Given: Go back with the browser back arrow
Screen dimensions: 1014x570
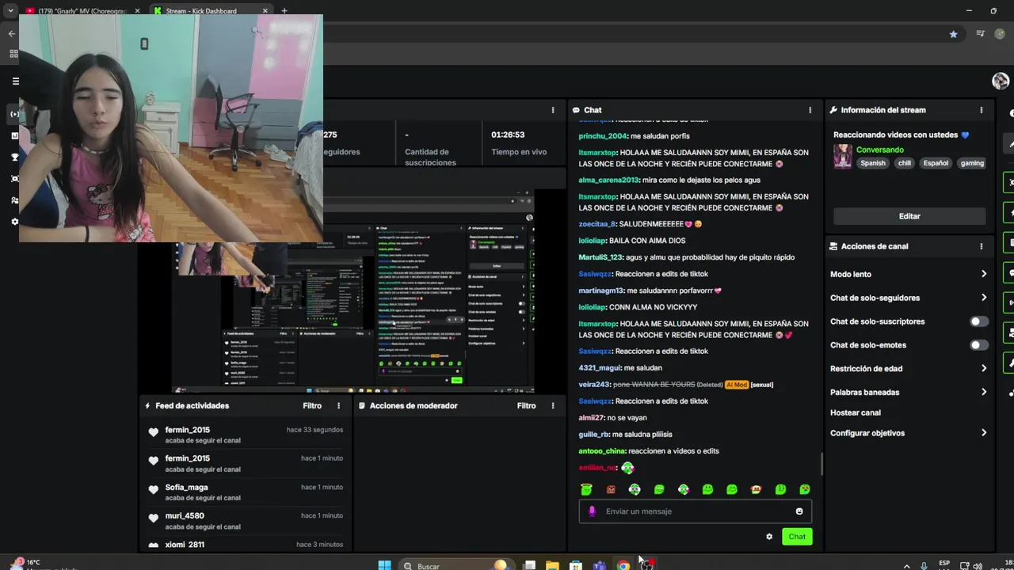Looking at the screenshot, I should tap(11, 34).
